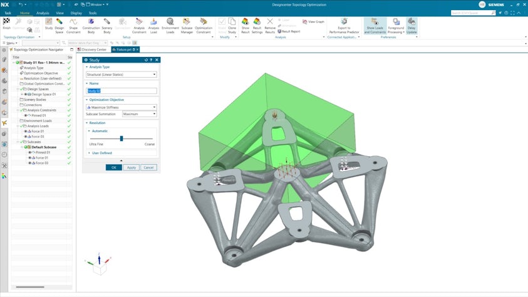The image size is (528, 297).
Task: Collapse the Study 01 tree node
Action: 14,63
